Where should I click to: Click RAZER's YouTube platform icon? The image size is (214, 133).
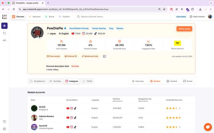tap(68, 108)
